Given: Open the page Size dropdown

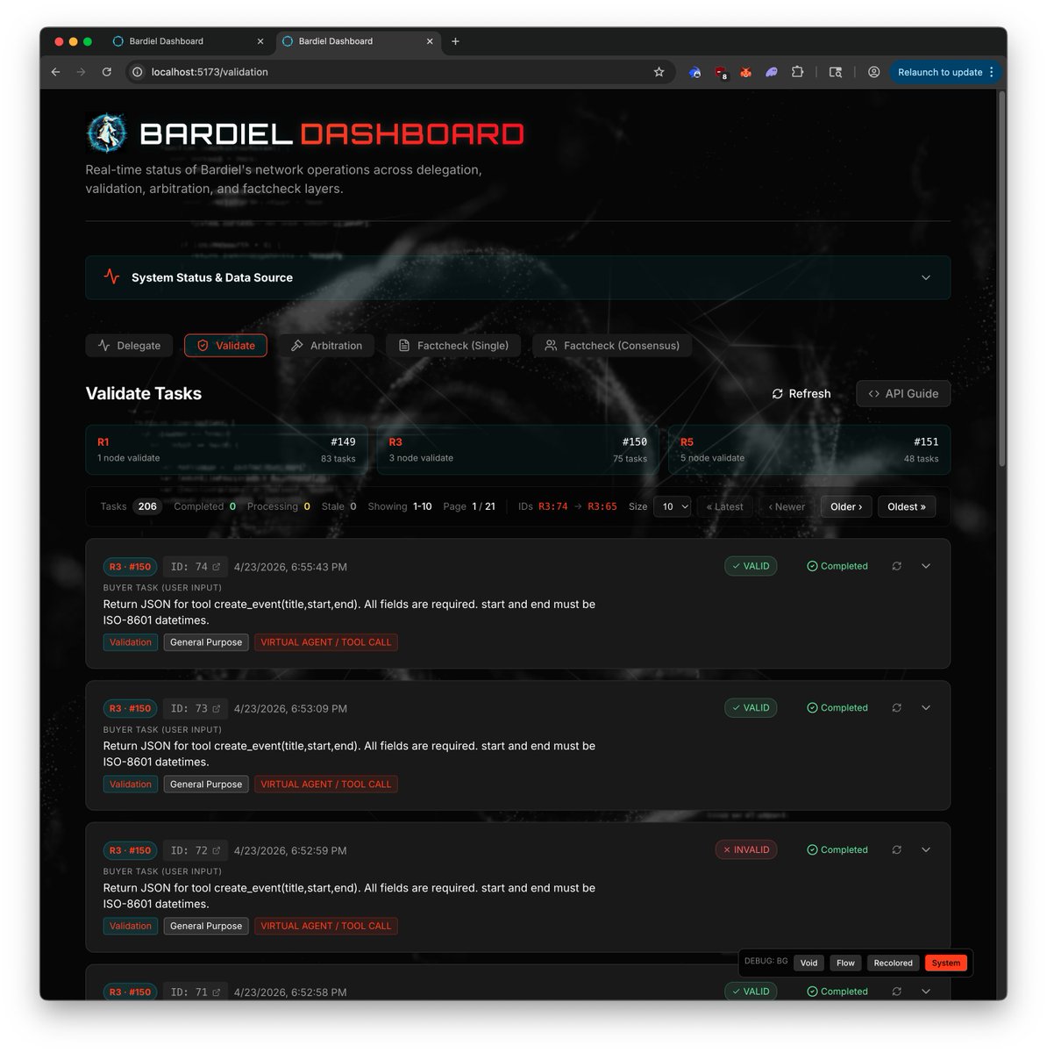Looking at the screenshot, I should [673, 506].
